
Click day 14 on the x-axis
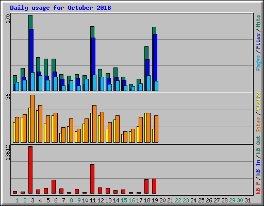116,200
